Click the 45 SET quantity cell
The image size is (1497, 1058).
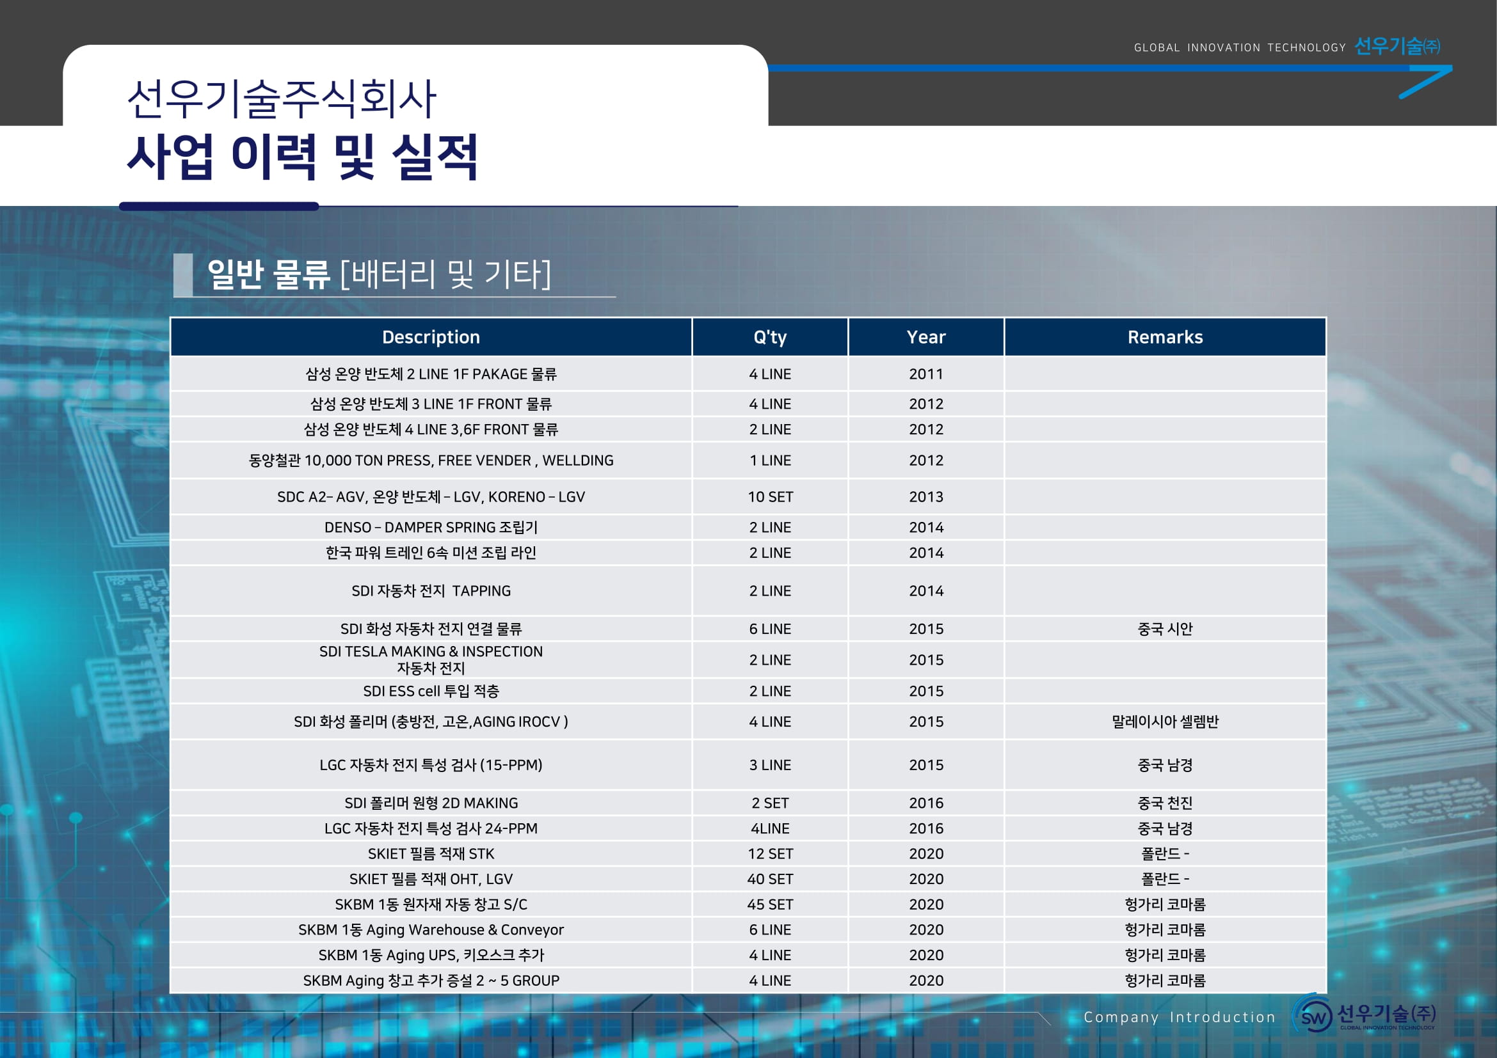[769, 904]
